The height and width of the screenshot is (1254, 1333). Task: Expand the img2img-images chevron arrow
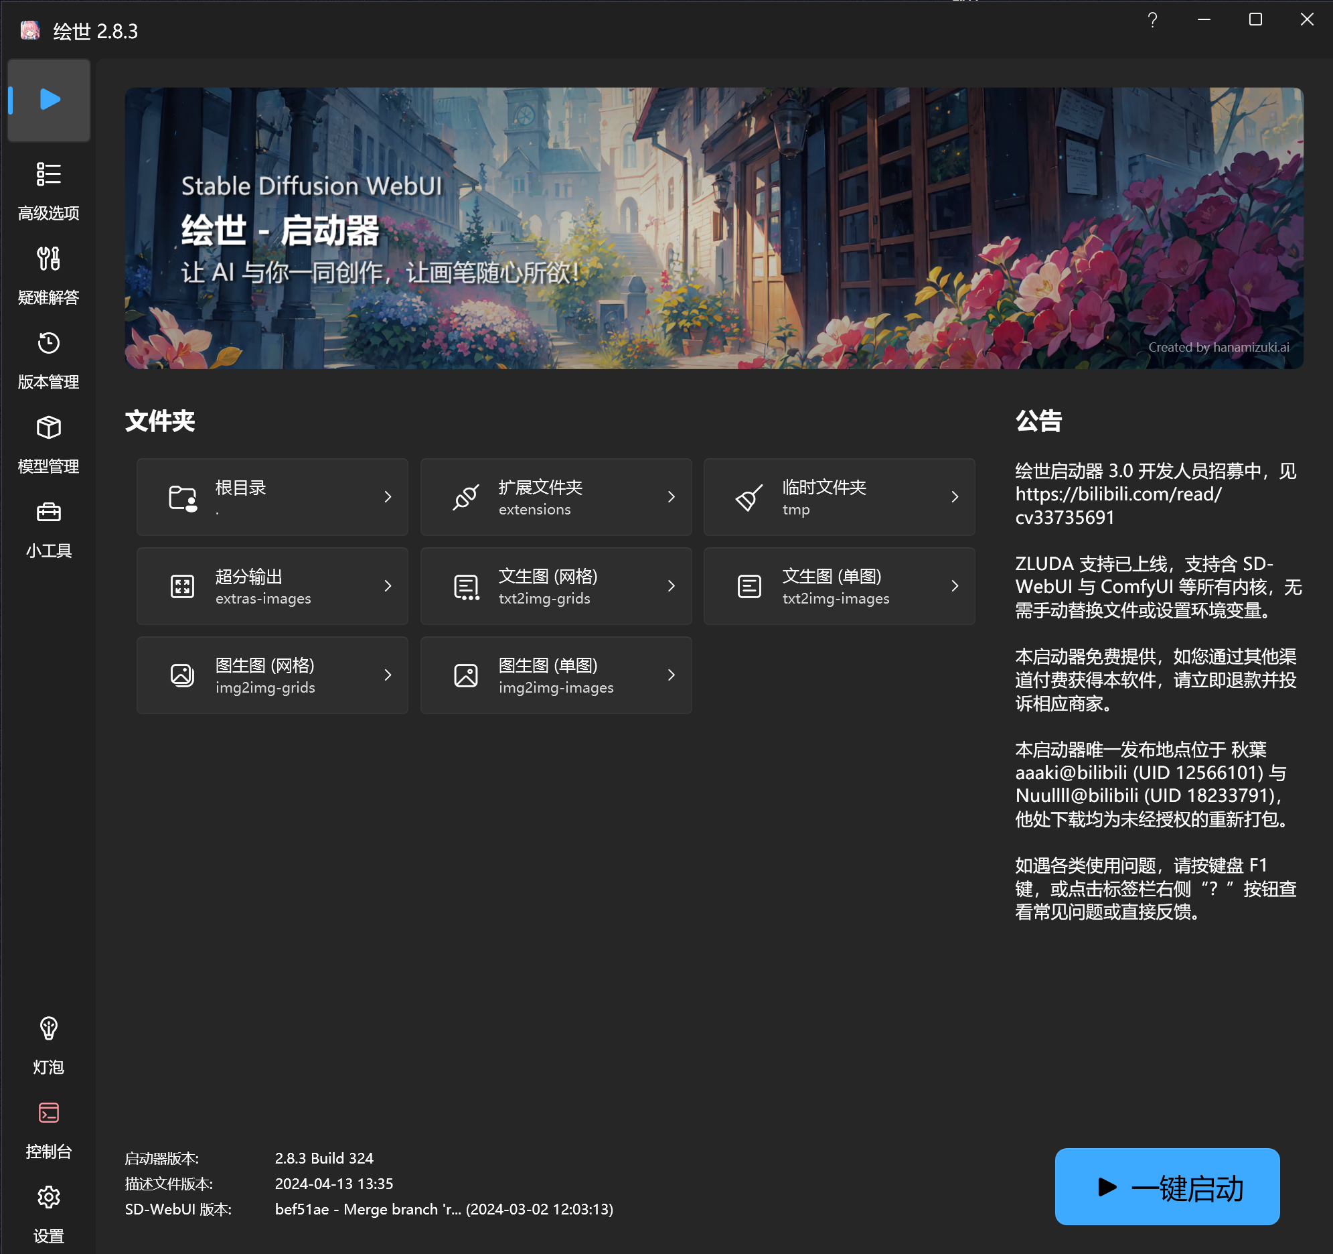(x=672, y=676)
